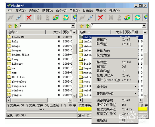Click the left pane horizontal scrollbar right arrow
This screenshot has height=127, width=155.
pos(70,100)
